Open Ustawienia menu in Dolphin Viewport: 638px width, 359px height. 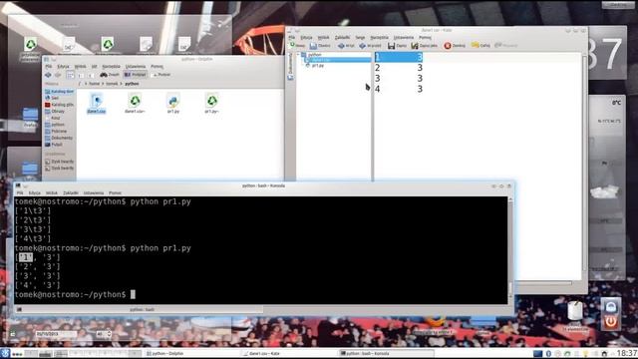click(x=136, y=67)
